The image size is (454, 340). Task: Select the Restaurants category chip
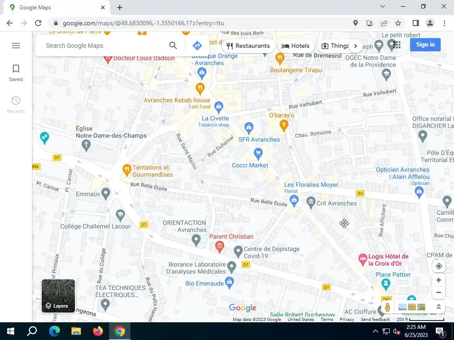pyautogui.click(x=248, y=46)
